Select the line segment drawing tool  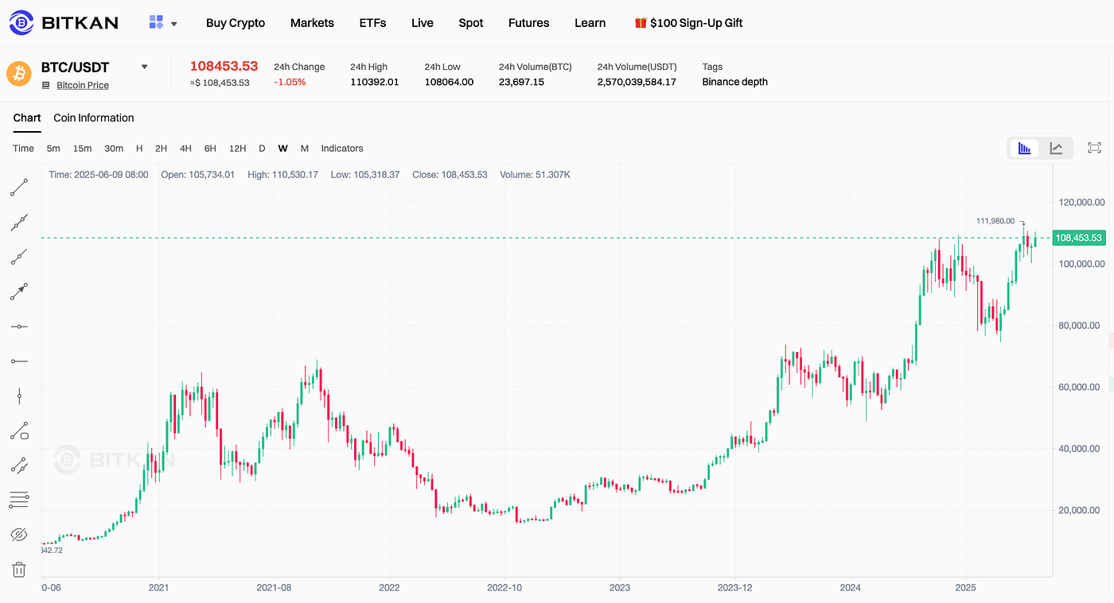tap(19, 187)
